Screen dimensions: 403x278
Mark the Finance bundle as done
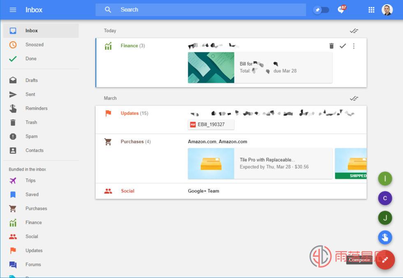coord(343,46)
